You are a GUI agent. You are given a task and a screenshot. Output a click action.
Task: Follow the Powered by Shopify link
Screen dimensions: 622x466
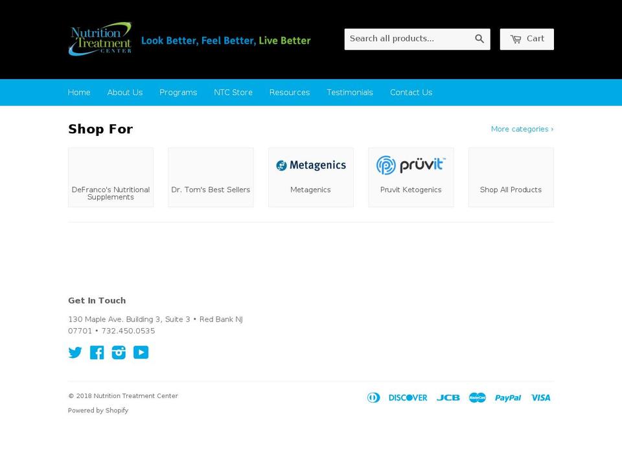pos(98,410)
